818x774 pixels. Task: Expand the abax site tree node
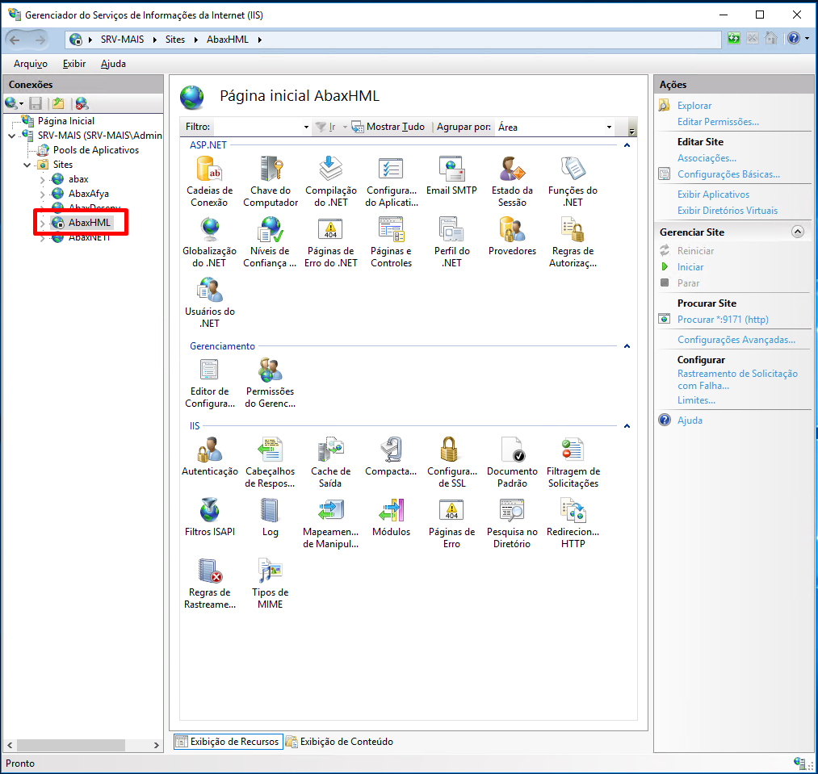43,179
